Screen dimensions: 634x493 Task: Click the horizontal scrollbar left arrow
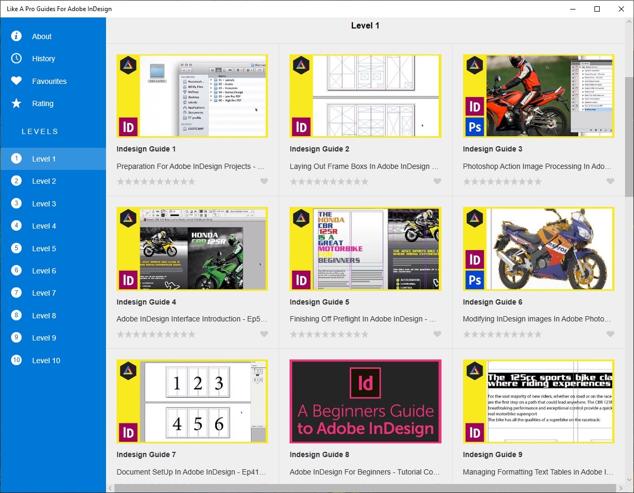point(110,488)
